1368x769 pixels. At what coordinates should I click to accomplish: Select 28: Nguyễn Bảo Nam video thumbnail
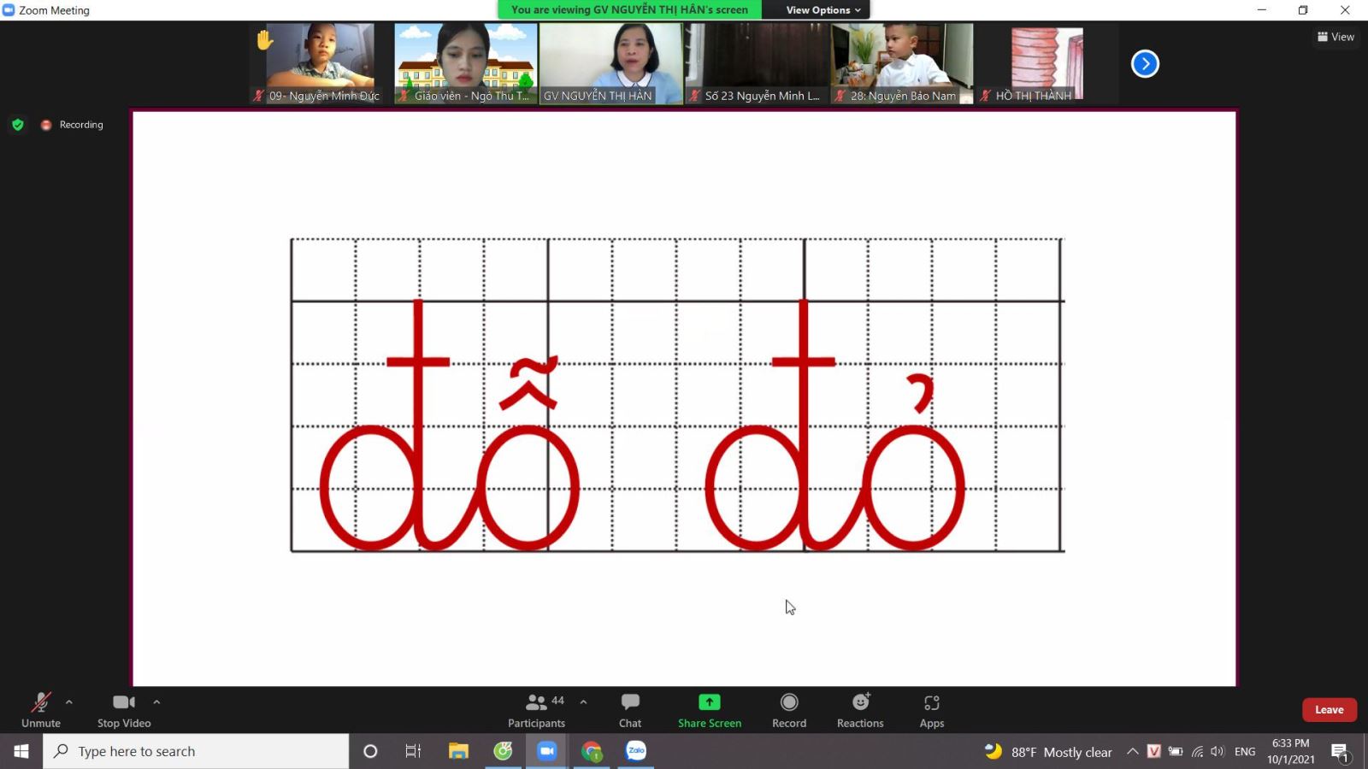point(902,63)
